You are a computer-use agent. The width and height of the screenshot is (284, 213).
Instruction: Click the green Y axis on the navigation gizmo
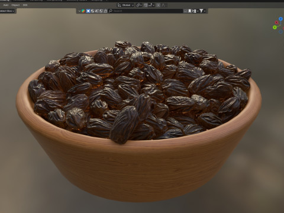(x=275, y=27)
